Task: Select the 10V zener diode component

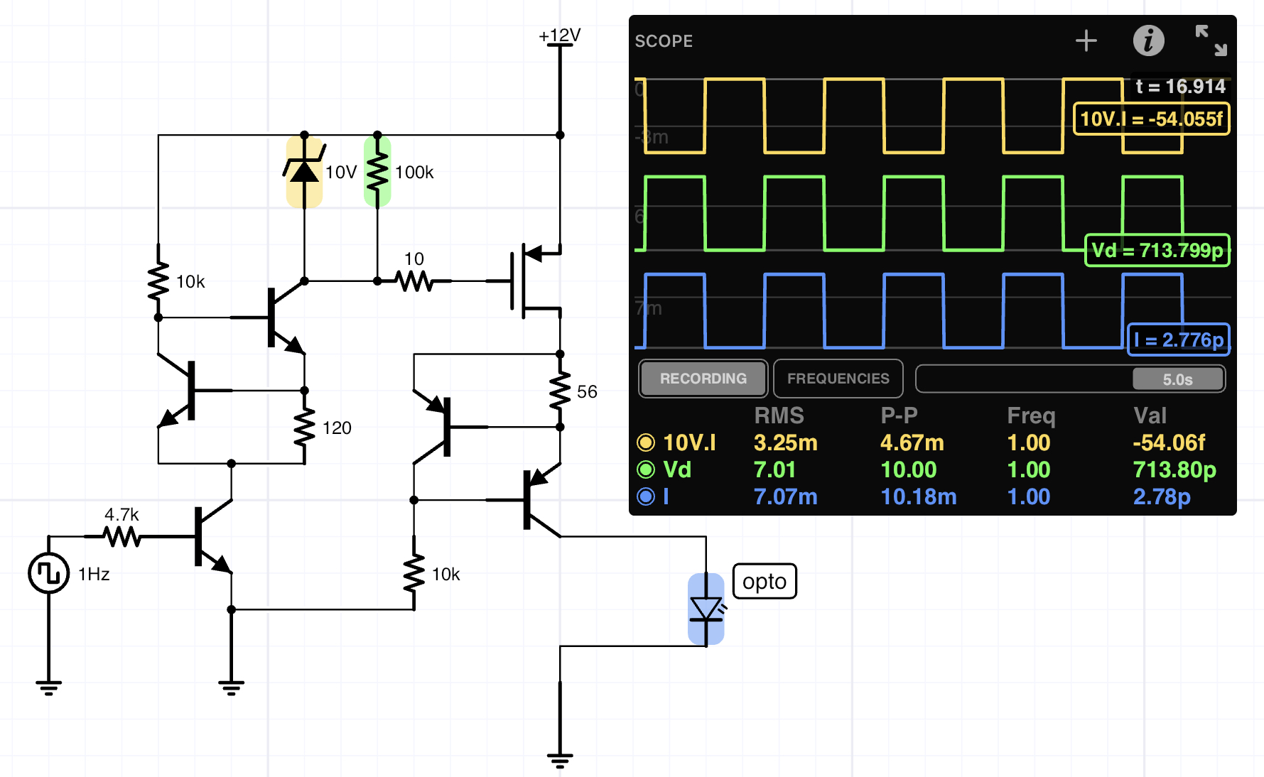Action: pos(304,171)
